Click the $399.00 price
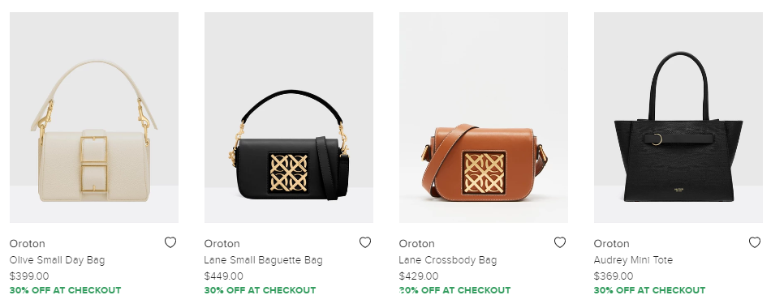 [x=29, y=276]
